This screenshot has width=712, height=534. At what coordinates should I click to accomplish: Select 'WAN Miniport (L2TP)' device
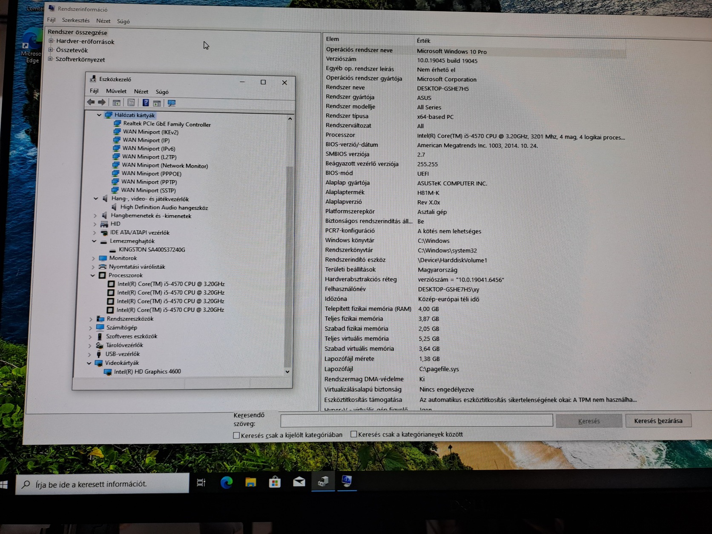149,157
